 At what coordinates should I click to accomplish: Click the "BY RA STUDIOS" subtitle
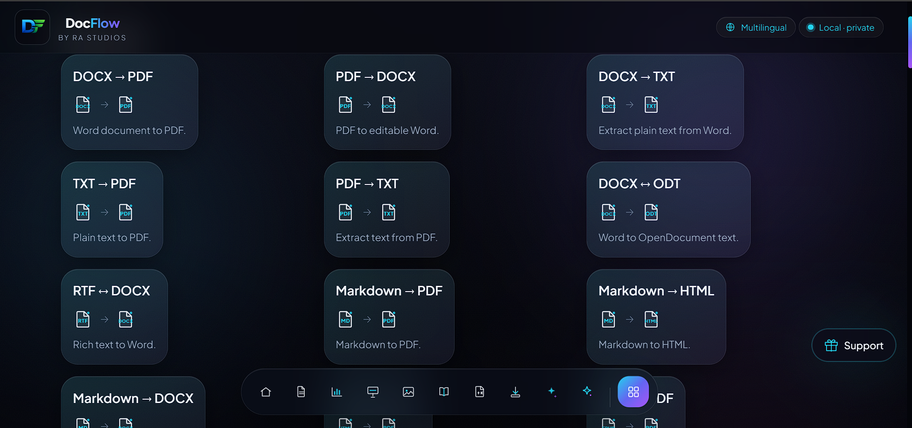coord(92,38)
